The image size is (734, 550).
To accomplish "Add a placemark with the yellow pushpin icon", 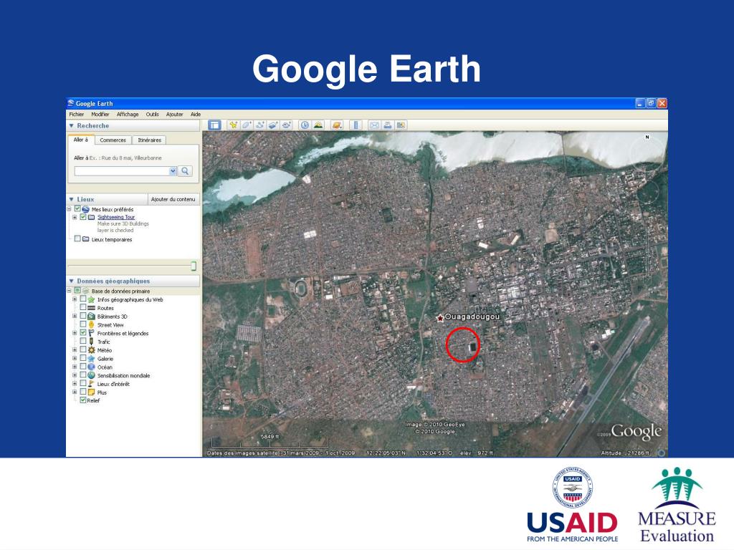I will 233,125.
